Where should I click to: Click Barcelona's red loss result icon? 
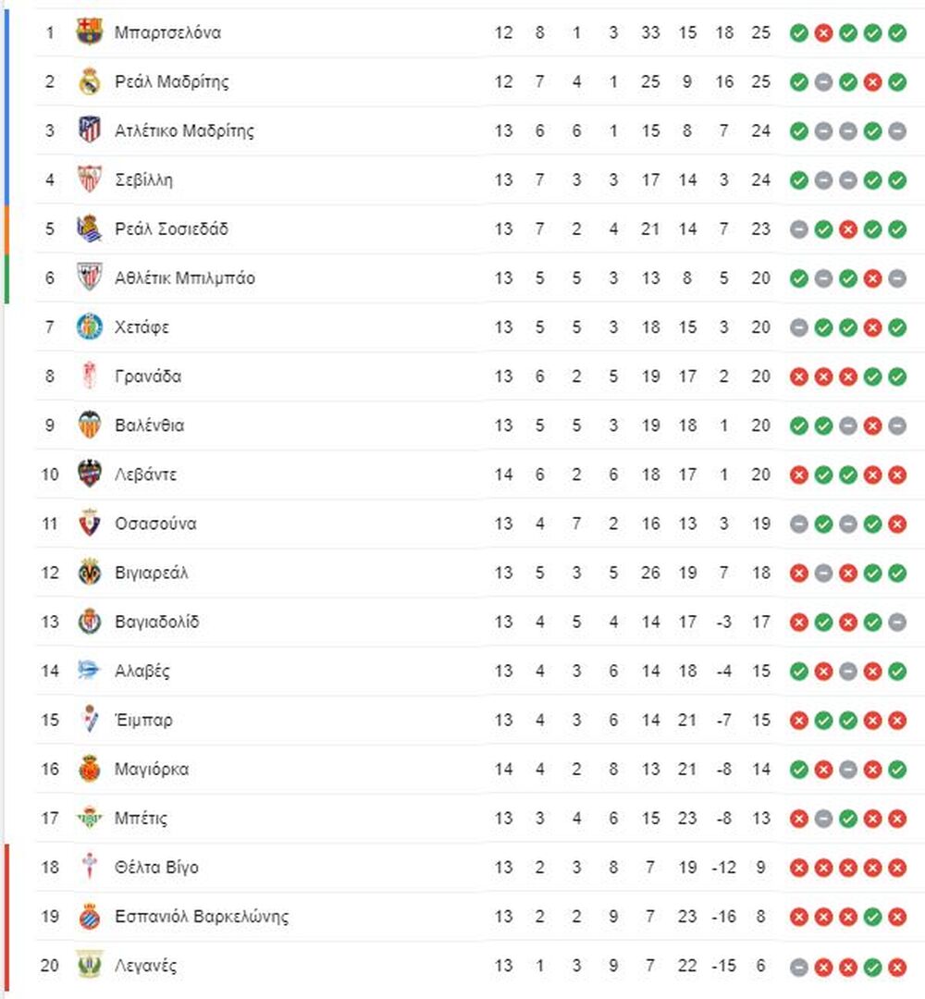click(823, 33)
